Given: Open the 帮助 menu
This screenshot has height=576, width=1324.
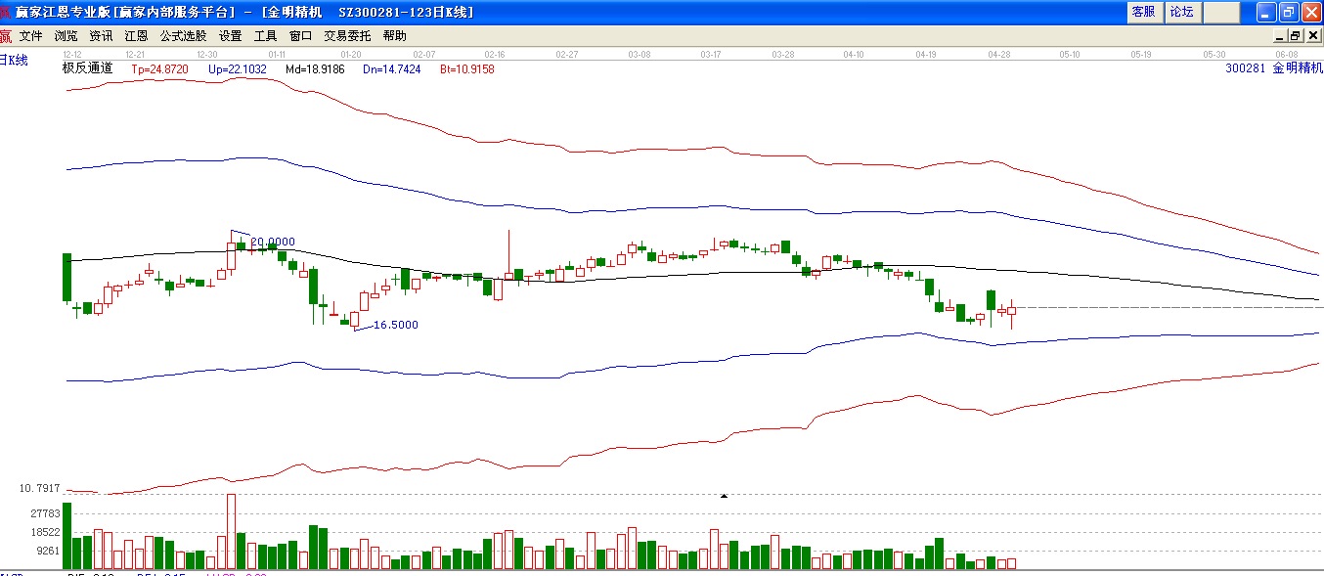Looking at the screenshot, I should pyautogui.click(x=394, y=36).
